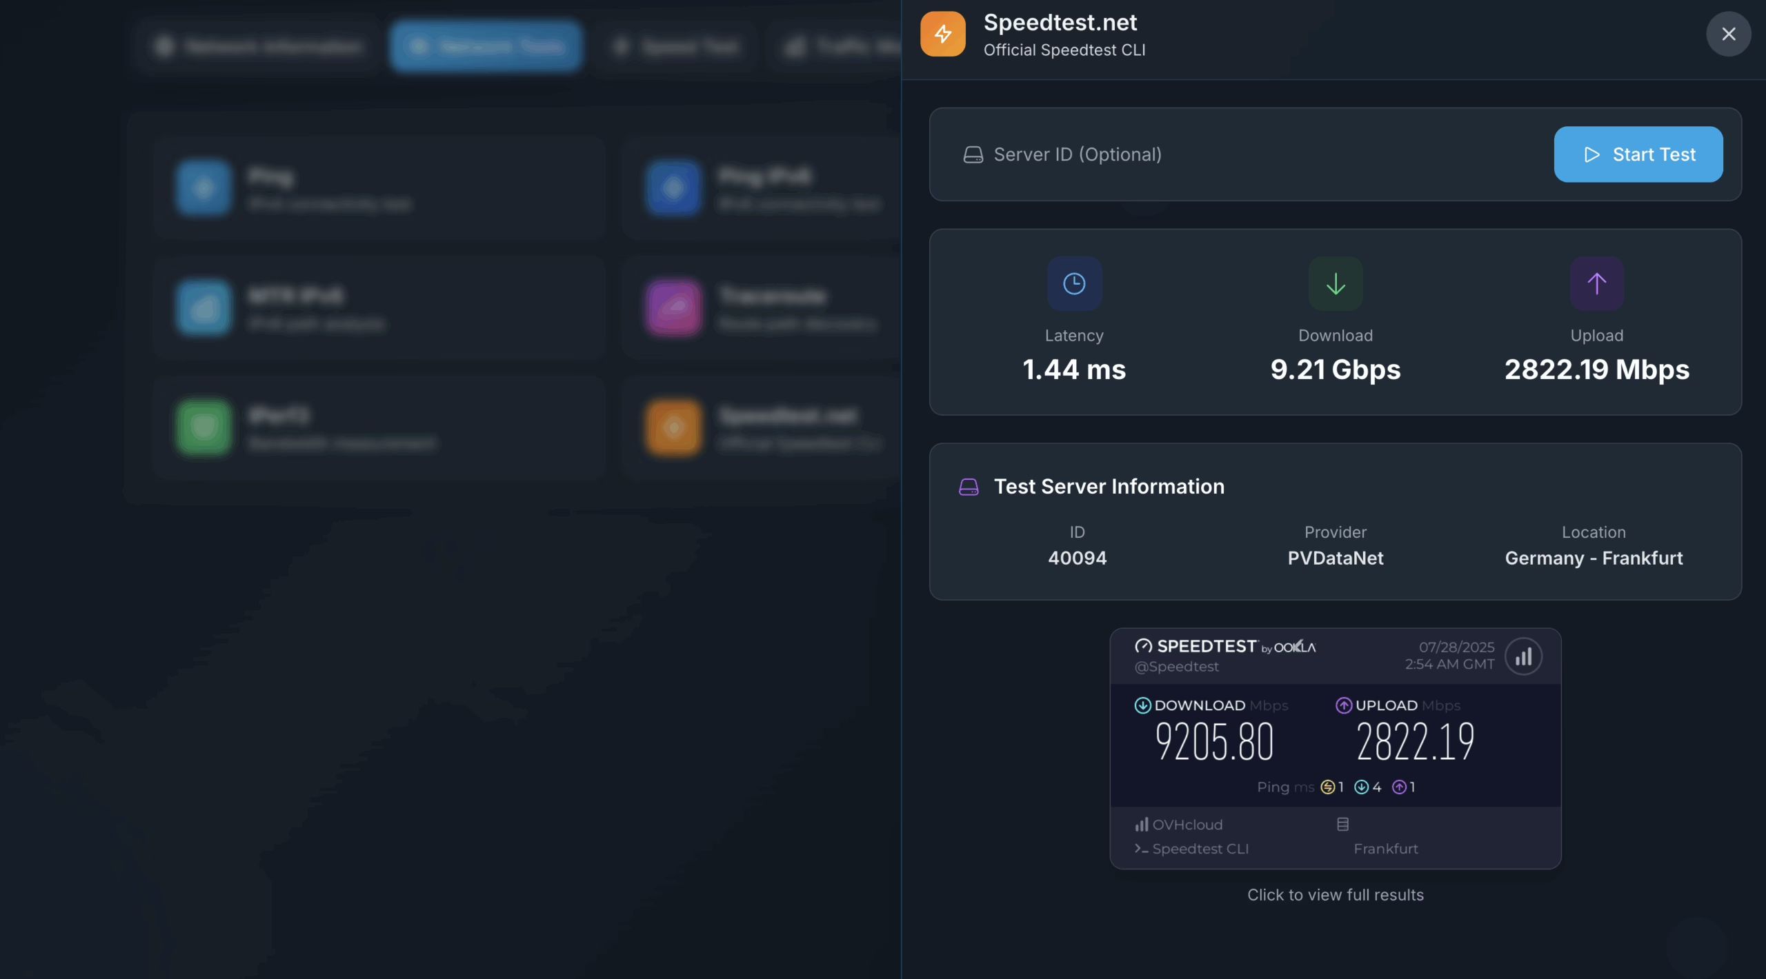Screen dimensions: 1766x979
Task: Select the 9.21 Gbps download value
Action: point(1336,370)
